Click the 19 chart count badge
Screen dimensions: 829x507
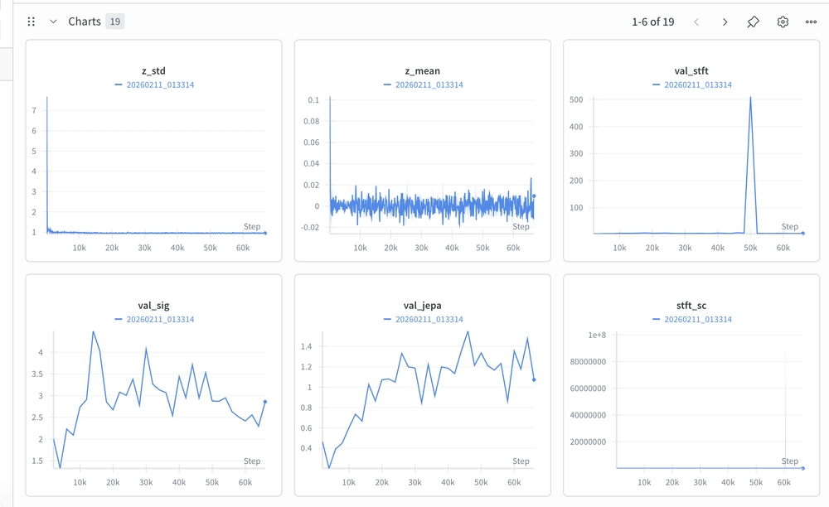[115, 22]
